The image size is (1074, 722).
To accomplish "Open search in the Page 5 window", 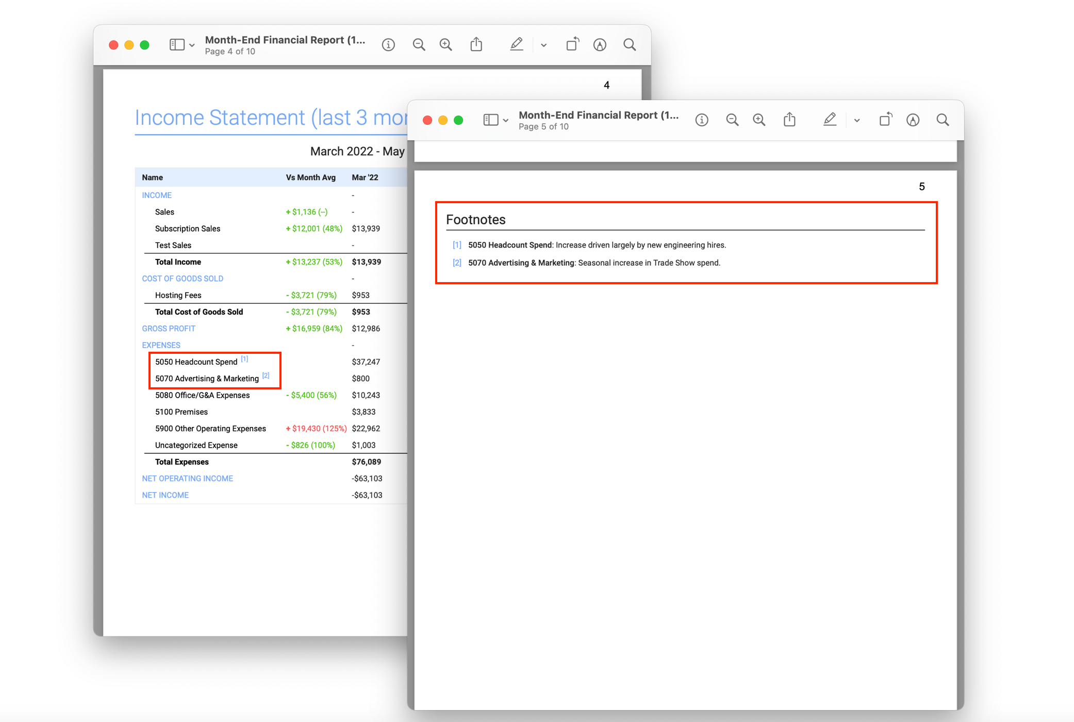I will click(943, 120).
